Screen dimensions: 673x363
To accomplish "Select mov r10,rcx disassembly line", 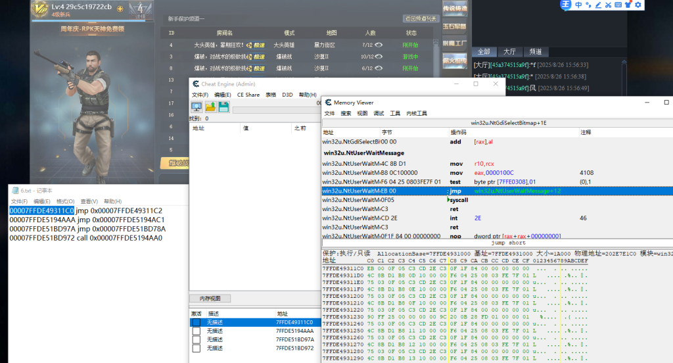I will pos(498,164).
